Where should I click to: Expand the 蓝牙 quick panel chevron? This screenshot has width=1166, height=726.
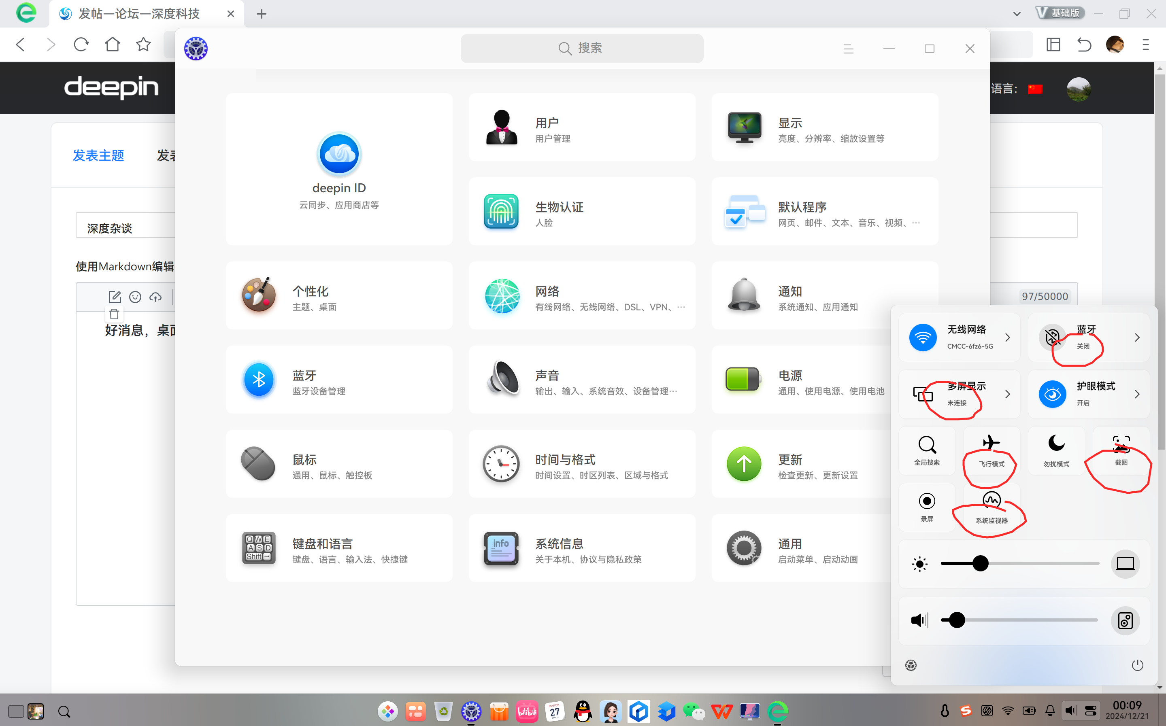point(1137,338)
